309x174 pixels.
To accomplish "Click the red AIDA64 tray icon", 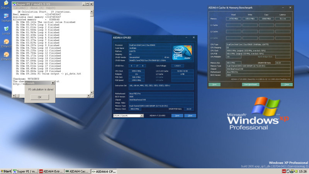I will [284, 171].
